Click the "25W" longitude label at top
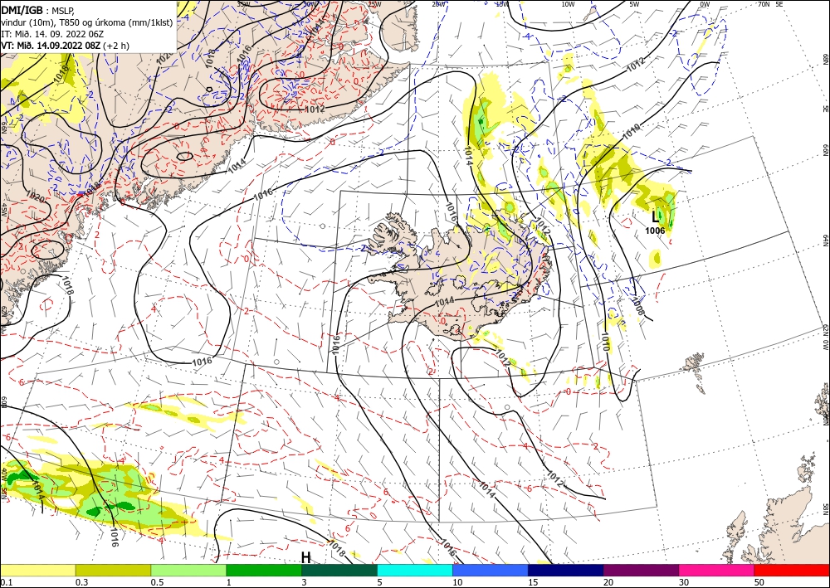 pyautogui.click(x=374, y=4)
